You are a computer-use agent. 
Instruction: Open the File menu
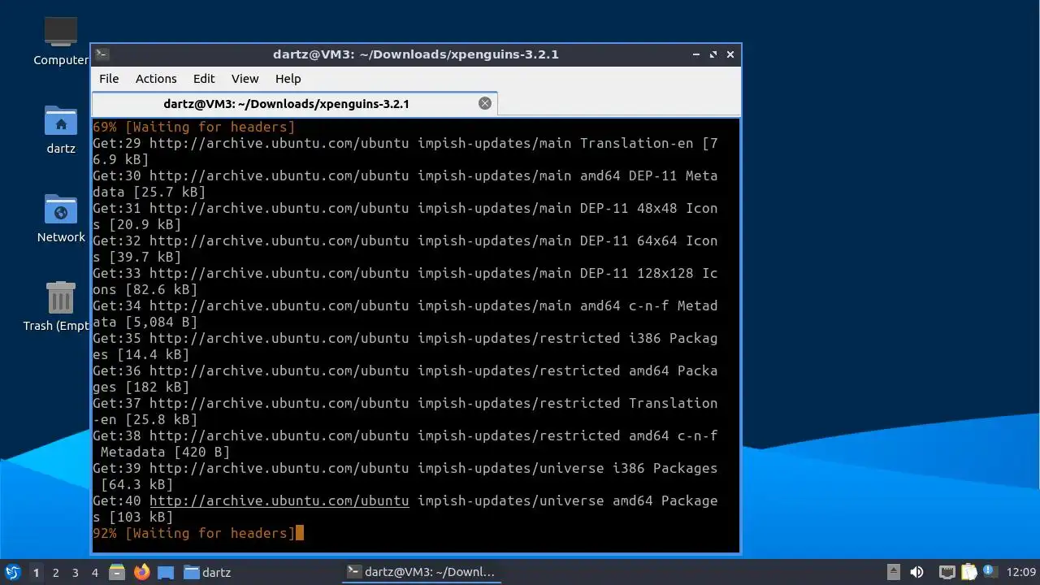[109, 79]
